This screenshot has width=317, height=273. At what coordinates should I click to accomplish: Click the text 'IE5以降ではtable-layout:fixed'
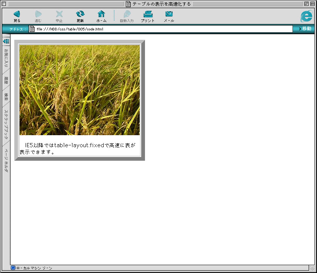pyautogui.click(x=65, y=145)
